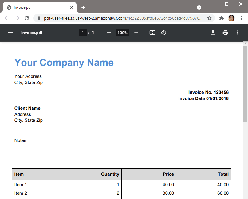Click the page number field
248x199 pixels.
pyautogui.click(x=83, y=32)
